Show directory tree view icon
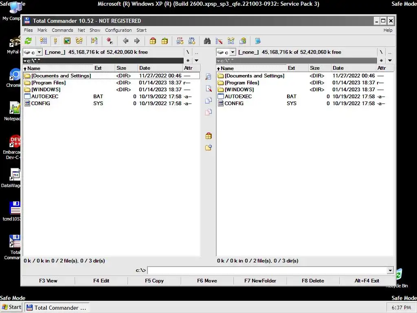Viewport: 417px width, 313px height. click(79, 41)
